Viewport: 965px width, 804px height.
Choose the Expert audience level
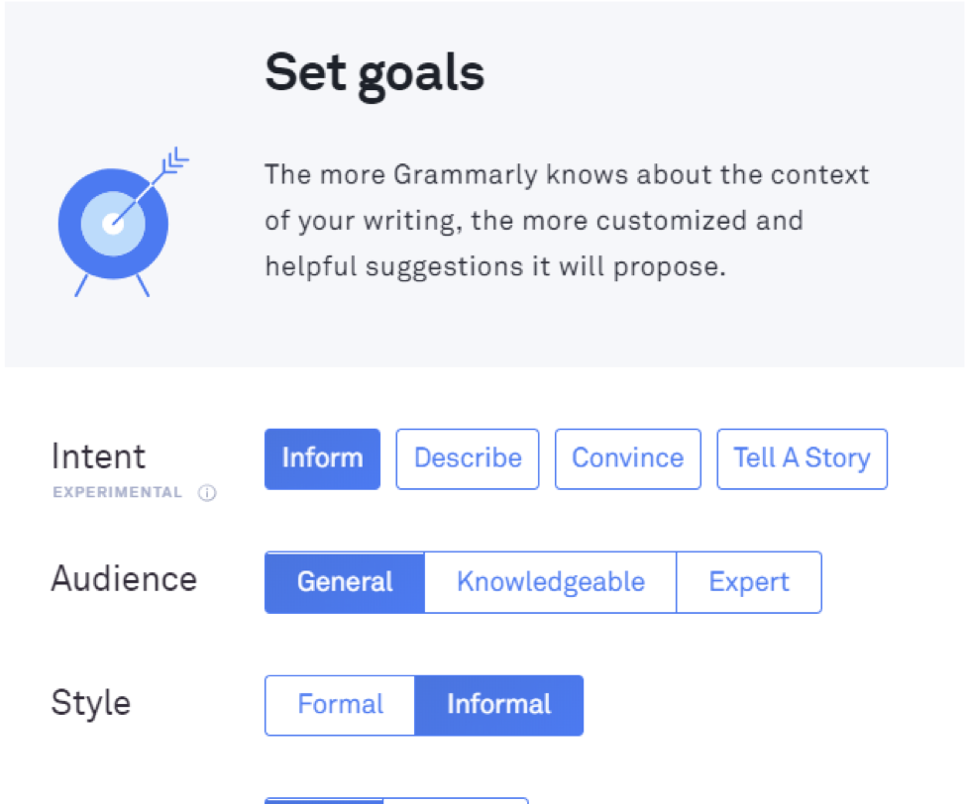pos(749,582)
